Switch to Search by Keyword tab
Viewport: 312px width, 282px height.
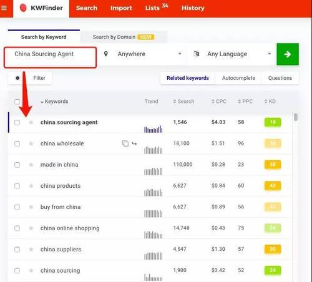click(x=44, y=37)
